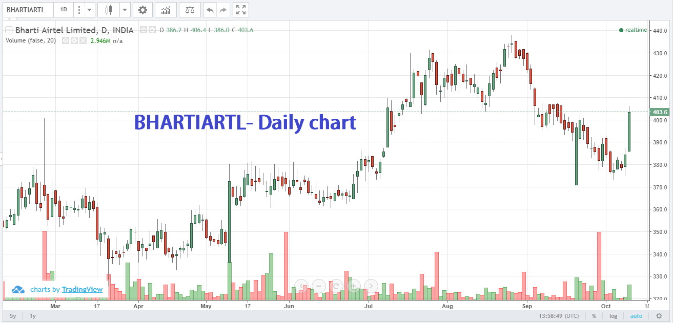Click the redo arrow
This screenshot has height=323, width=673.
tap(223, 9)
